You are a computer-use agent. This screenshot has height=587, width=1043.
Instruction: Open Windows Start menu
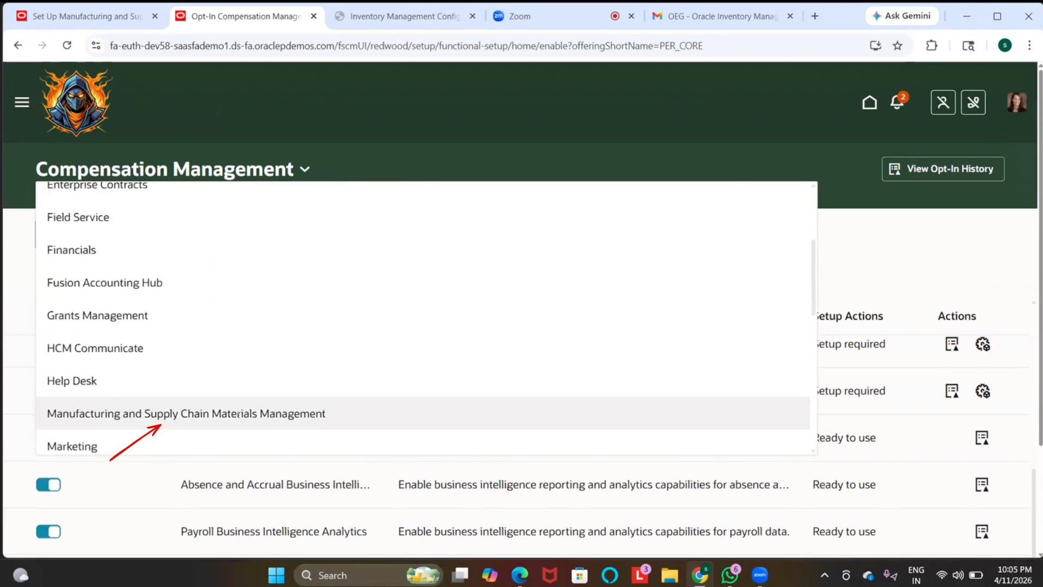point(276,575)
